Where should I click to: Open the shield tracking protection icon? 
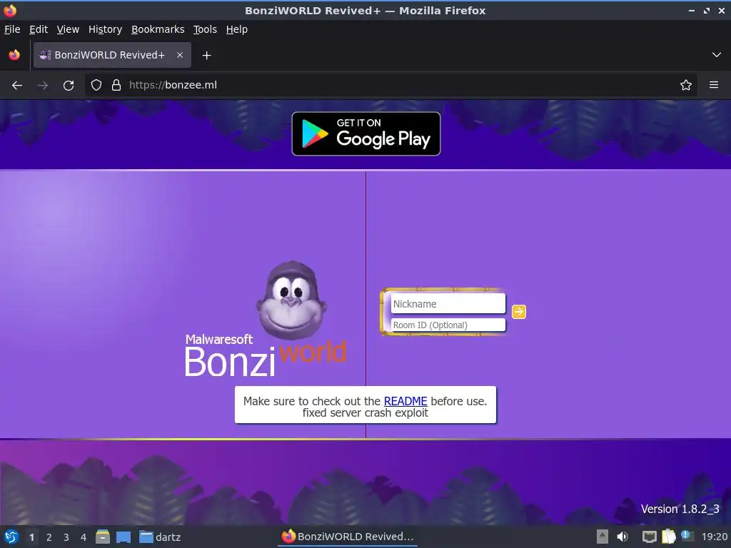[96, 85]
